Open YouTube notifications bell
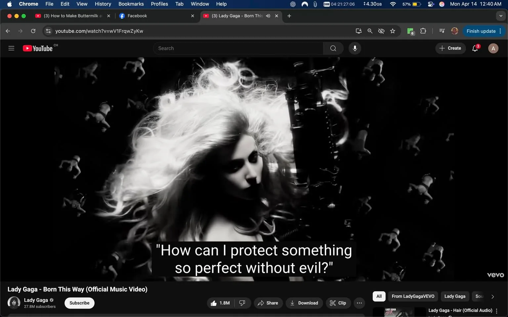508x317 pixels. click(x=475, y=48)
